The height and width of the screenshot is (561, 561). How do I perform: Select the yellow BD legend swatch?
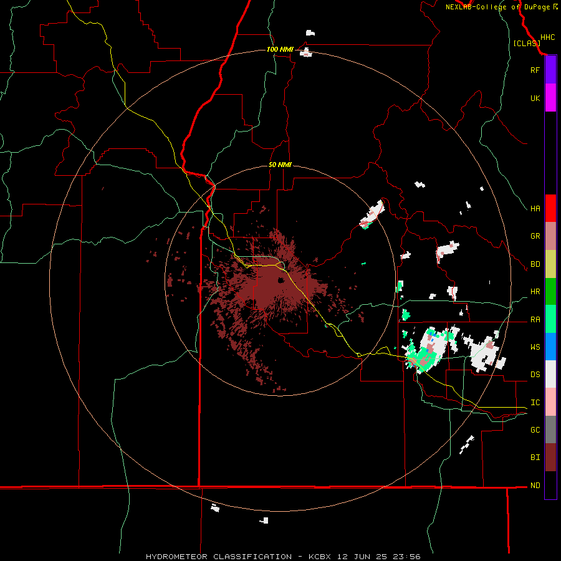[550, 264]
